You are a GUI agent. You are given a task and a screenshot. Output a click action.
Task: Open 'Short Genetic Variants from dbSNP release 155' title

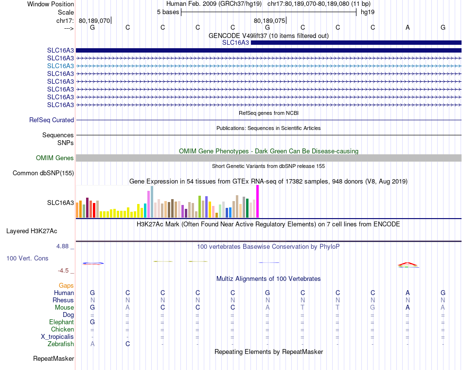click(x=268, y=166)
